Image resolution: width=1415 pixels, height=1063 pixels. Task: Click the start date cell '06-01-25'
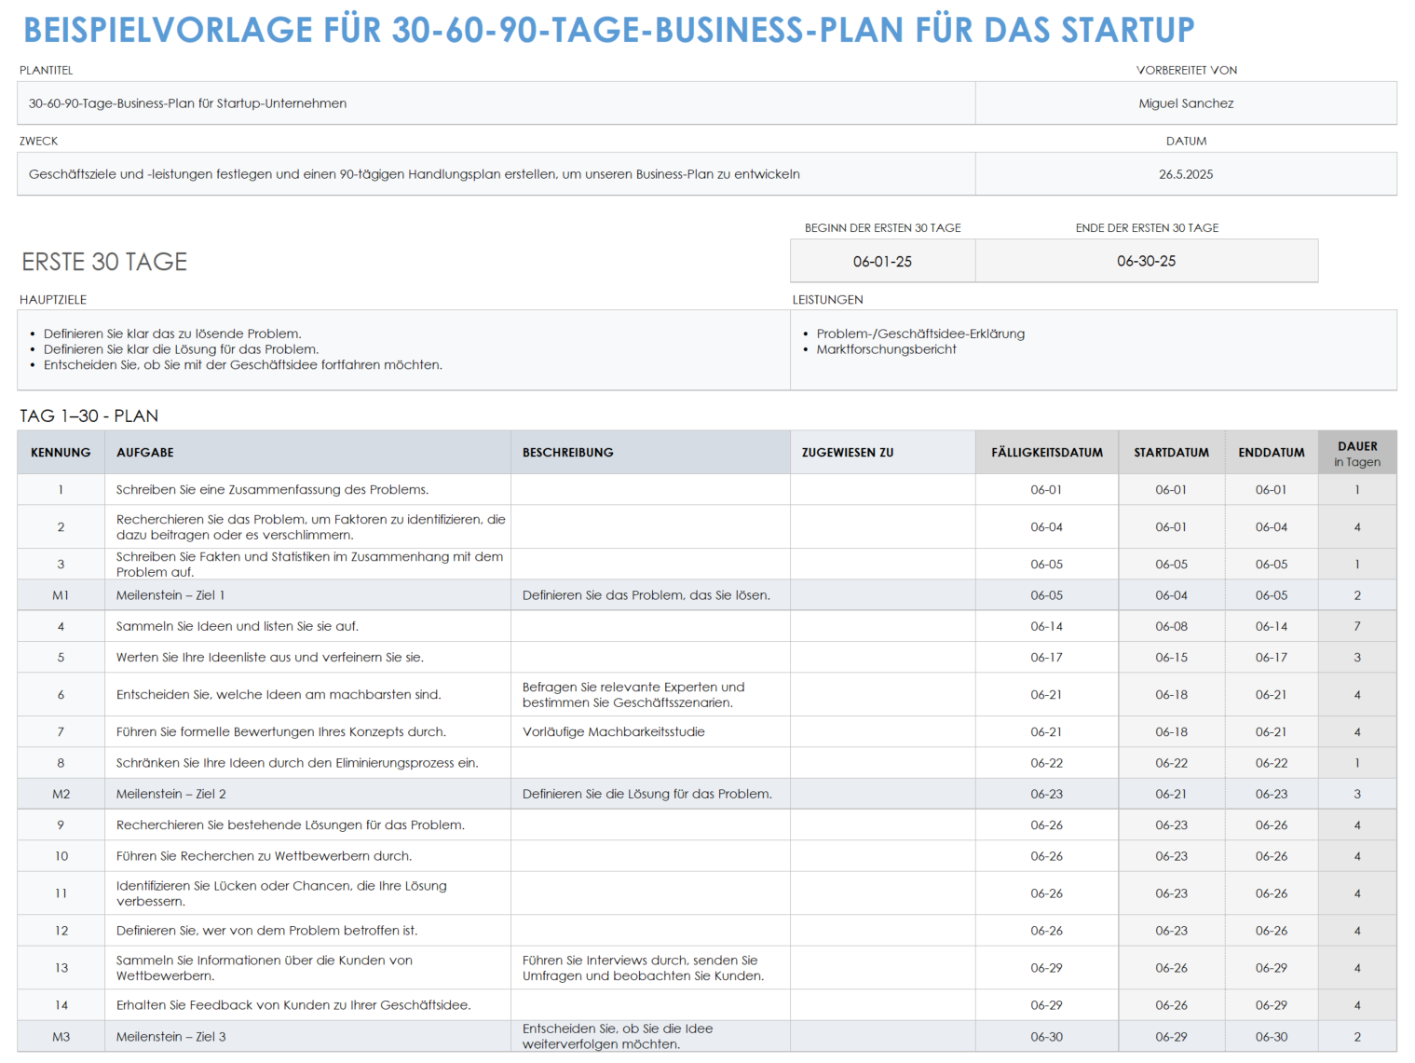point(882,261)
